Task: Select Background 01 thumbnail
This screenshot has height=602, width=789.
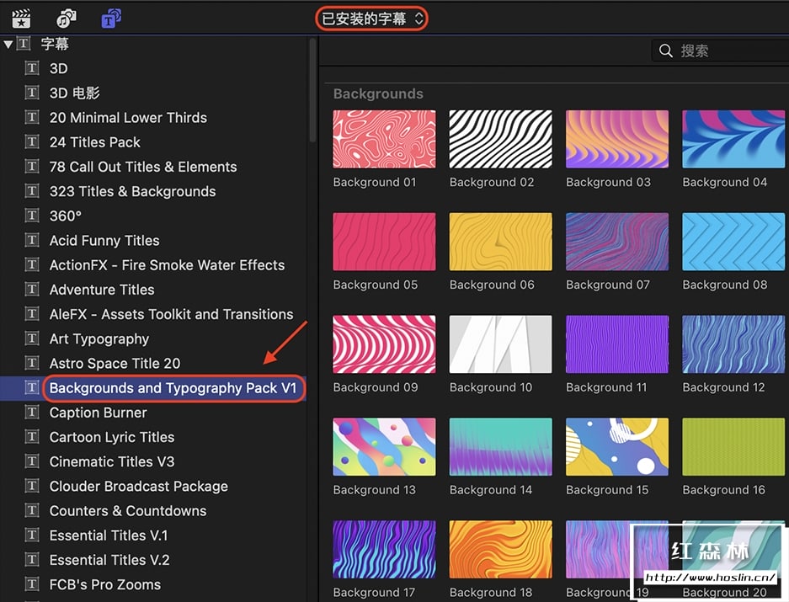Action: (385, 140)
